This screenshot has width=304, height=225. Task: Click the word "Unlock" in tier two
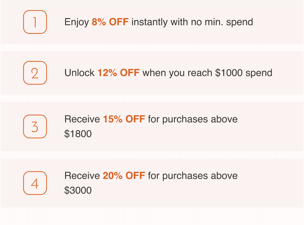79,73
